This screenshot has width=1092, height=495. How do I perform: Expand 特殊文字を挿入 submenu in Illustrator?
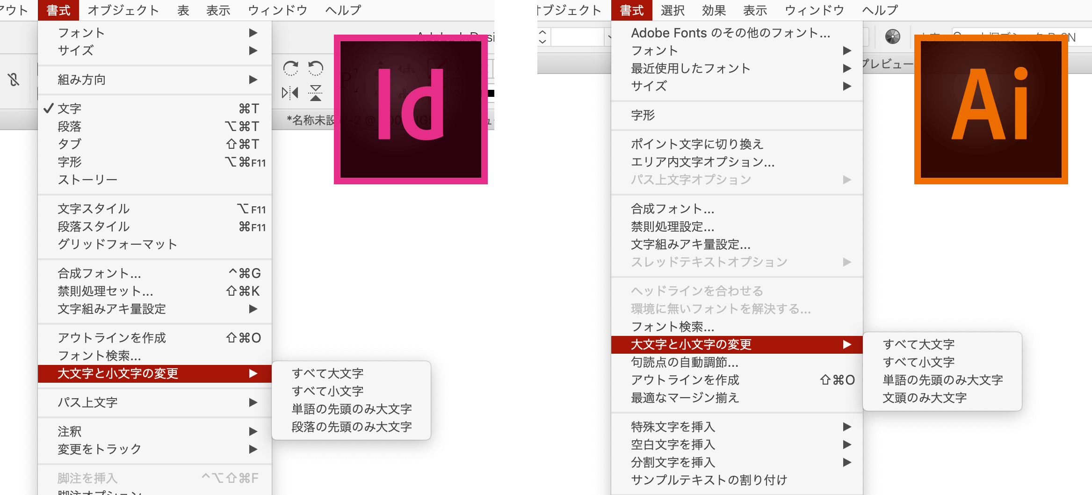pos(737,427)
